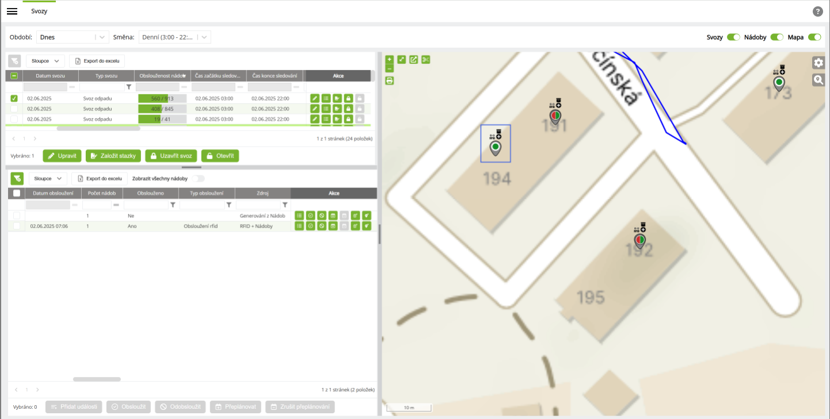
Task: Select all rows in lower services table
Action: pos(17,193)
